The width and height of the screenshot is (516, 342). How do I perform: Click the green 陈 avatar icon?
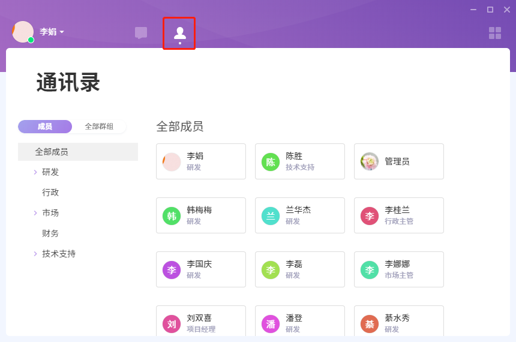271,162
